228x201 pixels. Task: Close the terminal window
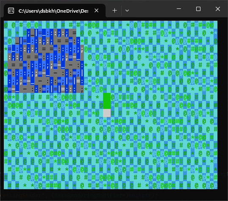point(218,9)
